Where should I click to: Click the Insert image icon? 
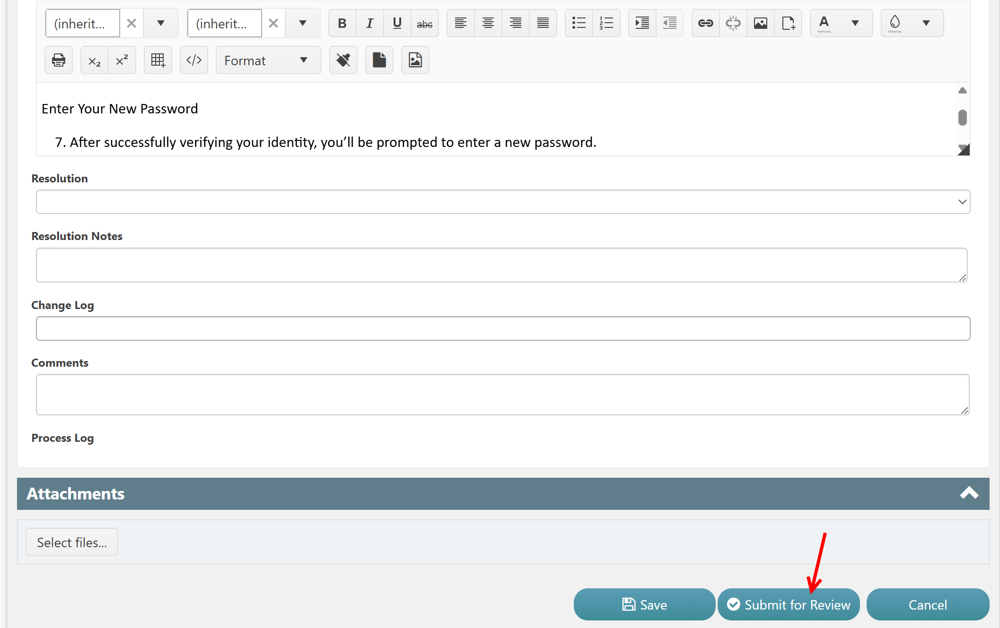760,23
